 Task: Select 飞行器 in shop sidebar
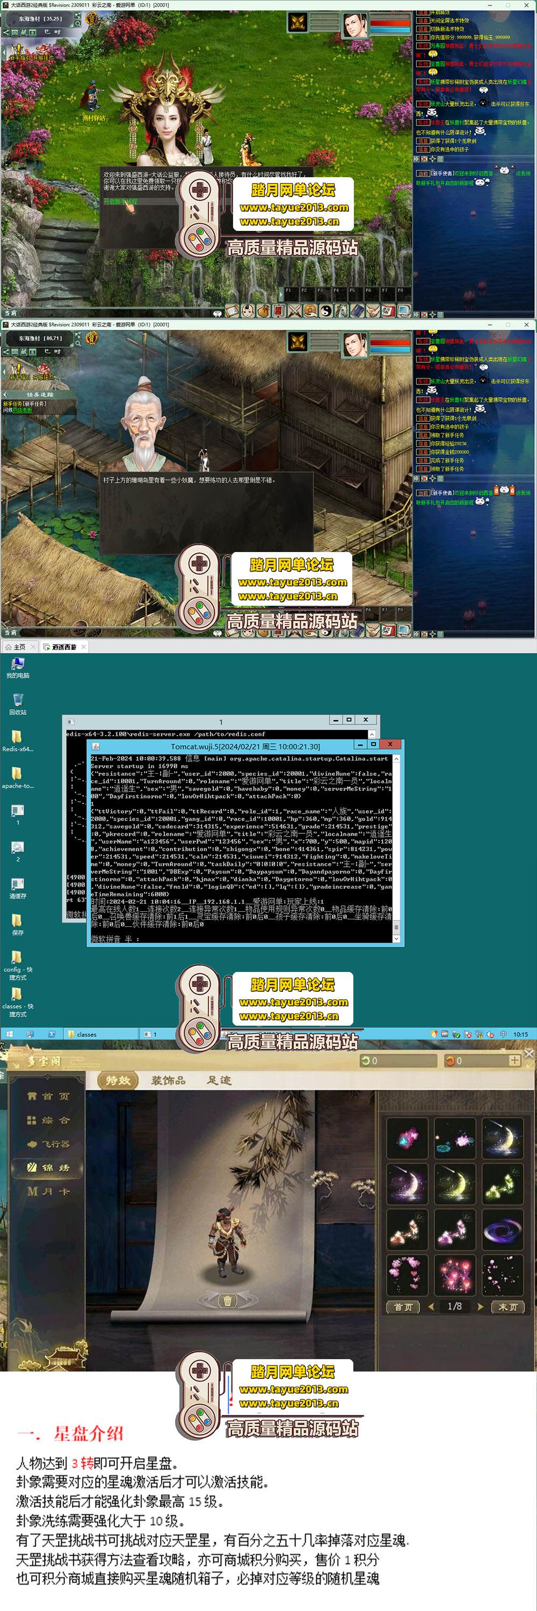point(48,1144)
